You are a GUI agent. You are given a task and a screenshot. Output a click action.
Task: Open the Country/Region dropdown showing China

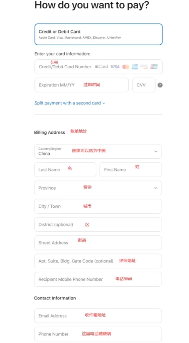pyautogui.click(x=98, y=151)
